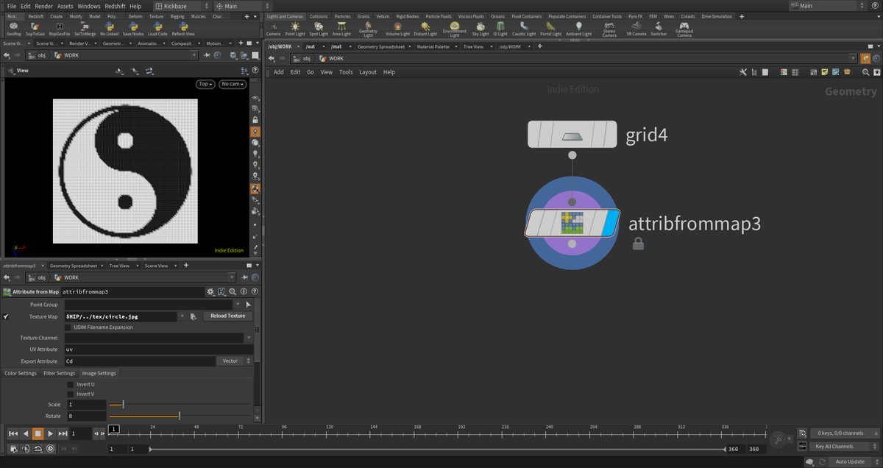Click the play forward button
Image resolution: width=883 pixels, height=468 pixels.
(50, 433)
